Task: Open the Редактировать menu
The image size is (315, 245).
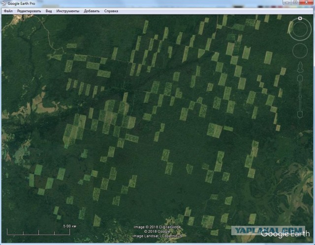Action: pyautogui.click(x=29, y=11)
